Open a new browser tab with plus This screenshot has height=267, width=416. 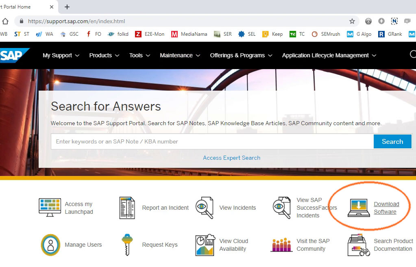67,7
